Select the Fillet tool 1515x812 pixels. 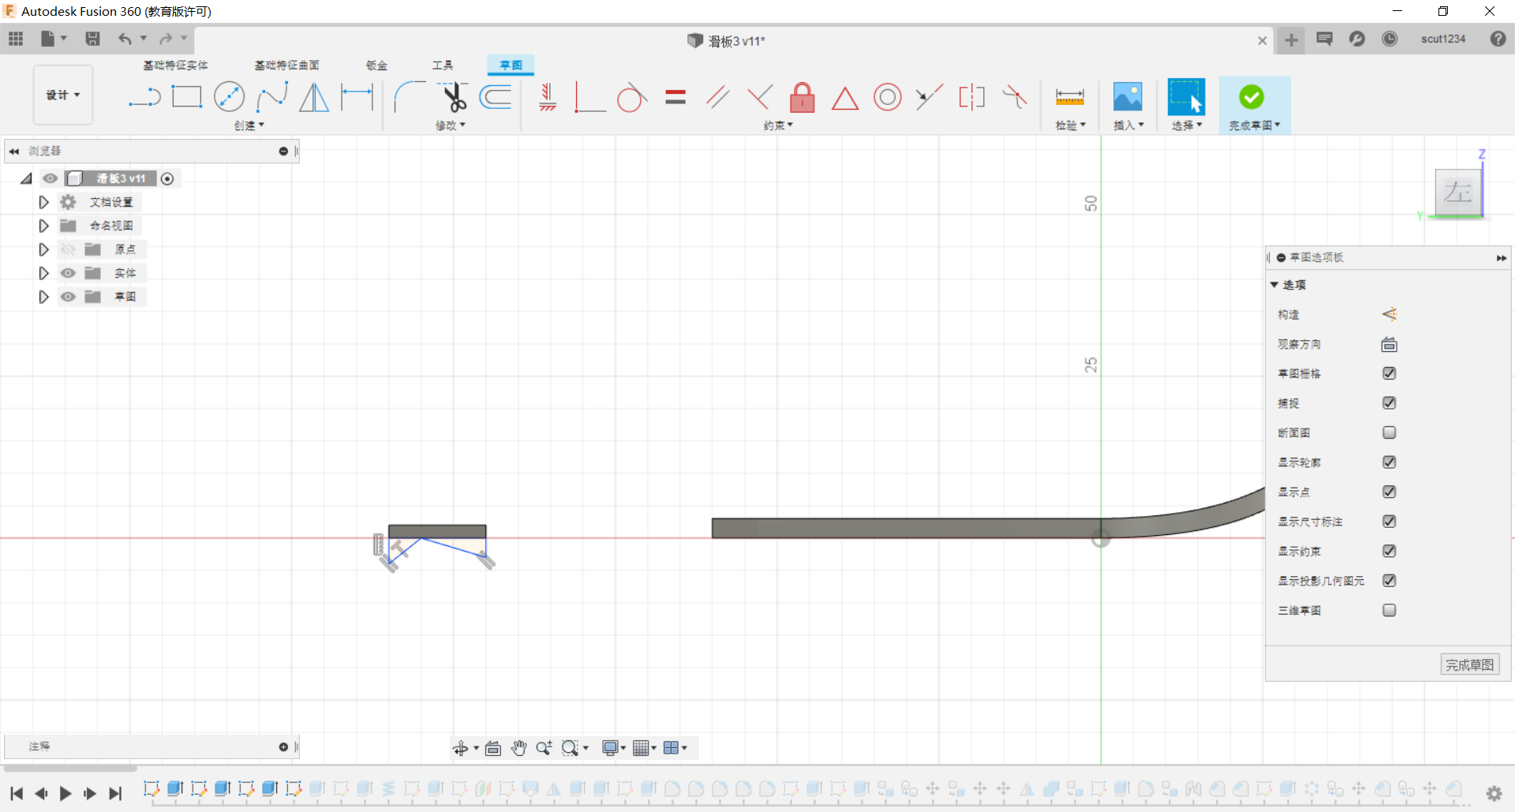tap(410, 97)
